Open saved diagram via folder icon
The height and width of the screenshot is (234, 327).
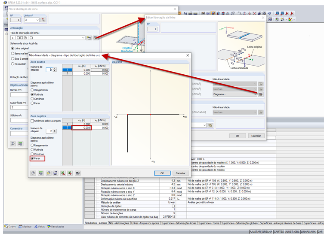coord(48,173)
